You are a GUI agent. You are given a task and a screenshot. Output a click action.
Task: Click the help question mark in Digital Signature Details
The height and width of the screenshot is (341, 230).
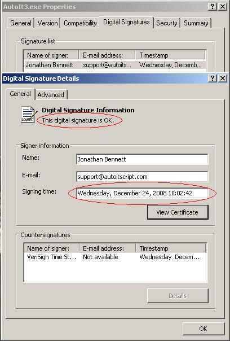(212, 78)
